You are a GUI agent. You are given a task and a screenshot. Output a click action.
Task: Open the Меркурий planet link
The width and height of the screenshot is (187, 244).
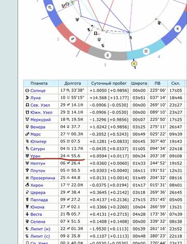(41, 119)
